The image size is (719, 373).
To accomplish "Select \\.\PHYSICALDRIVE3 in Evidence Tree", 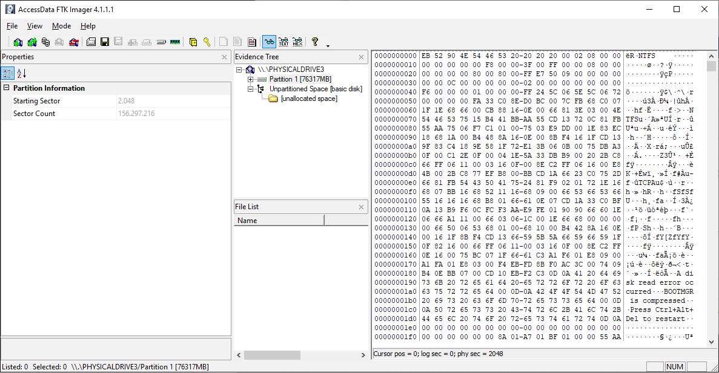I will (x=291, y=70).
